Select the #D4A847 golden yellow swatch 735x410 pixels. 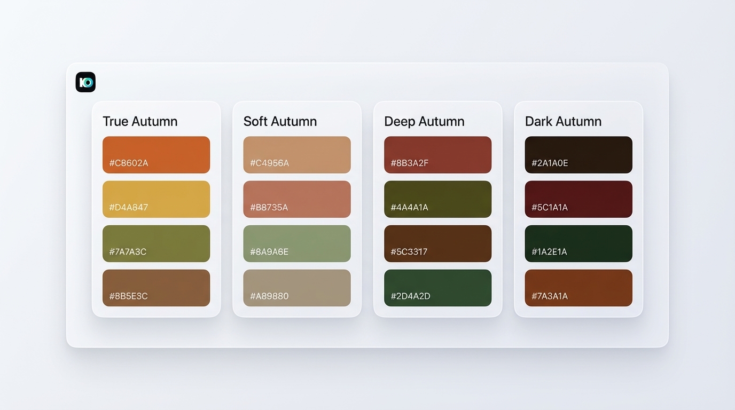[156, 199]
